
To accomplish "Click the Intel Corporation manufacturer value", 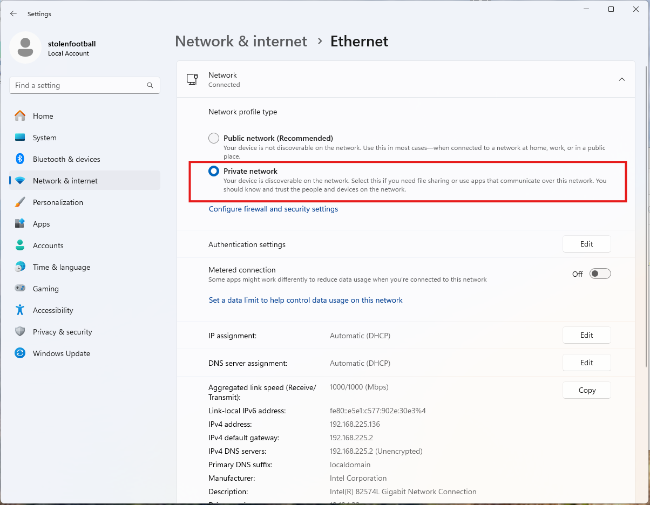I will coord(358,478).
